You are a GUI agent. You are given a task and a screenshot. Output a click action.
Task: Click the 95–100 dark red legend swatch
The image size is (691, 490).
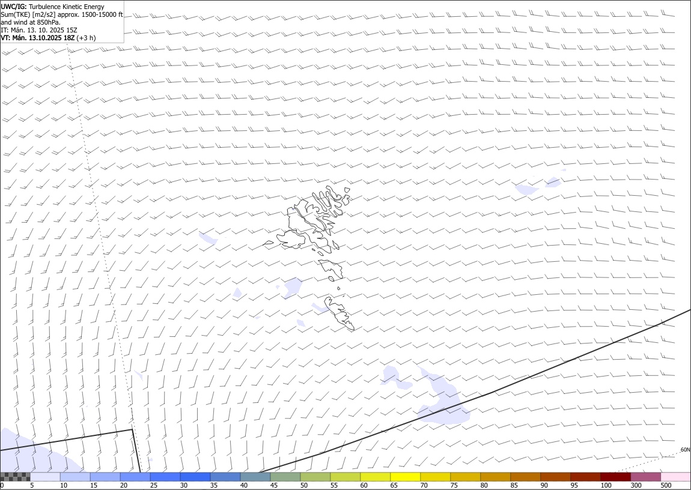pos(585,477)
